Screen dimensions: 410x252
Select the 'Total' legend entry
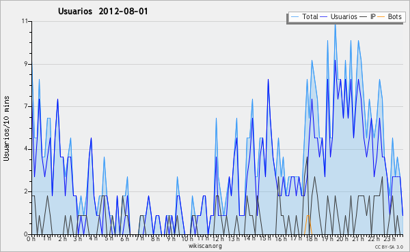305,16
